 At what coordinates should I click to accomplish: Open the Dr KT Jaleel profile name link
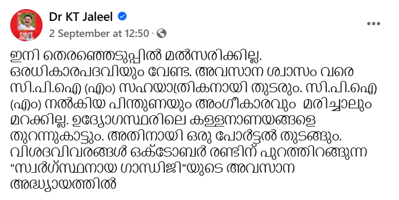81,17
